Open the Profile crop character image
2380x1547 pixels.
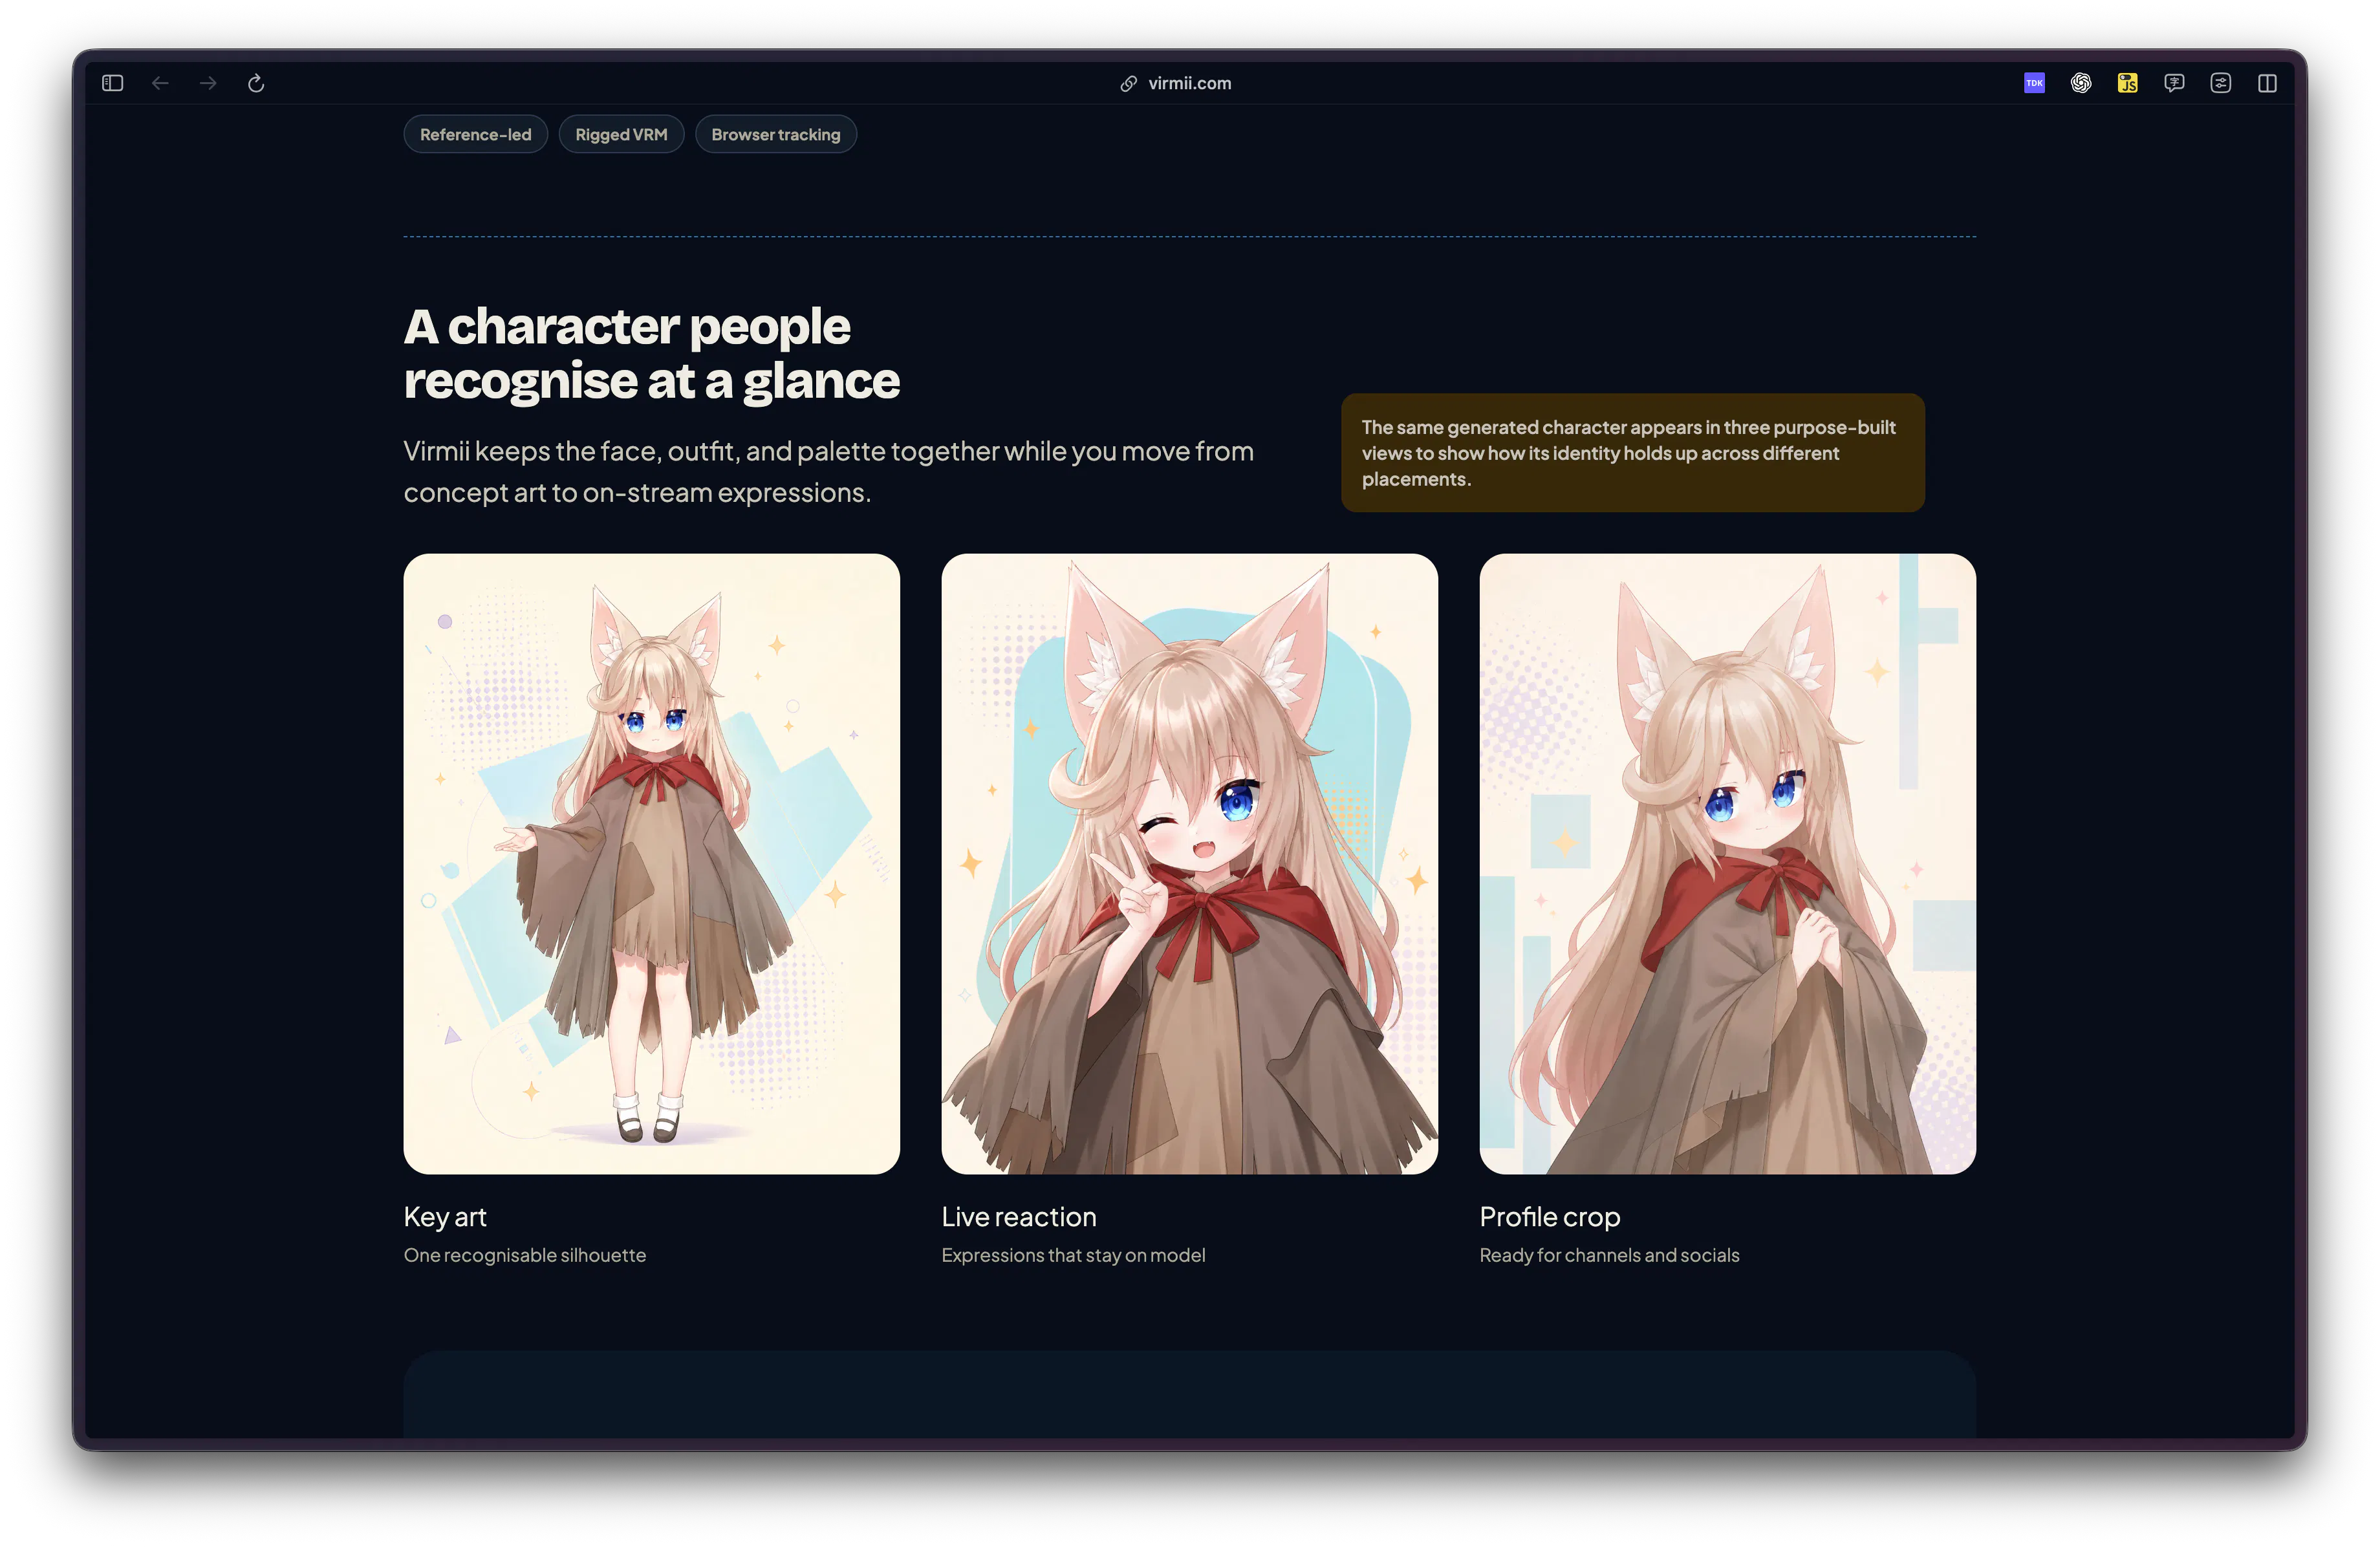click(x=1727, y=864)
